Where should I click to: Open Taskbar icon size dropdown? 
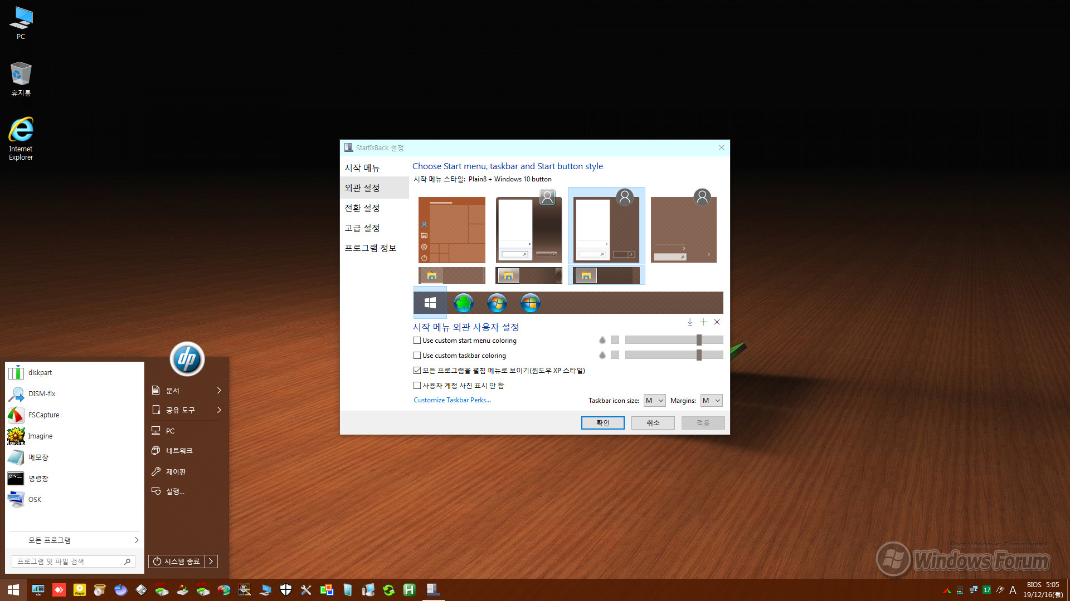(x=655, y=401)
